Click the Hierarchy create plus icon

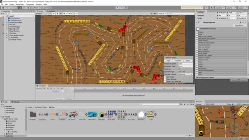(x=2, y=14)
